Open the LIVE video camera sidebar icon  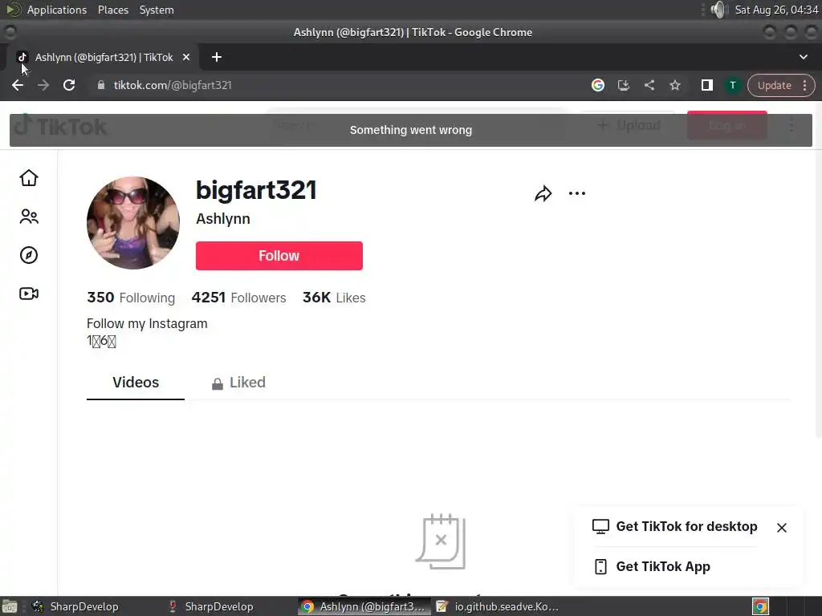[29, 294]
